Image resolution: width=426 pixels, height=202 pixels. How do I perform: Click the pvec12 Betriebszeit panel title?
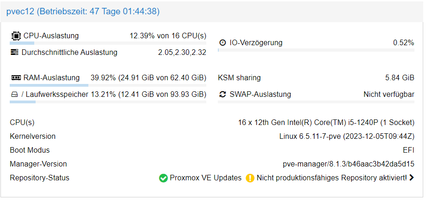(x=83, y=12)
